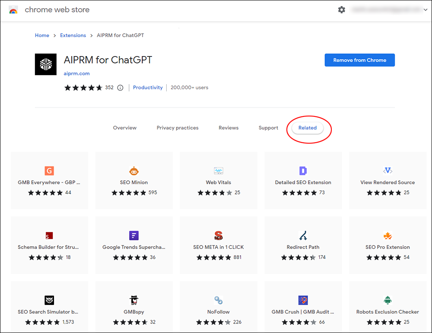The width and height of the screenshot is (432, 333).
Task: Click the Chrome Web Store rainbow logo
Action: [x=13, y=10]
